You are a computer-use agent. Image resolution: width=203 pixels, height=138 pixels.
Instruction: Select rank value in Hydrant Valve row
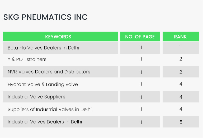[181, 84]
